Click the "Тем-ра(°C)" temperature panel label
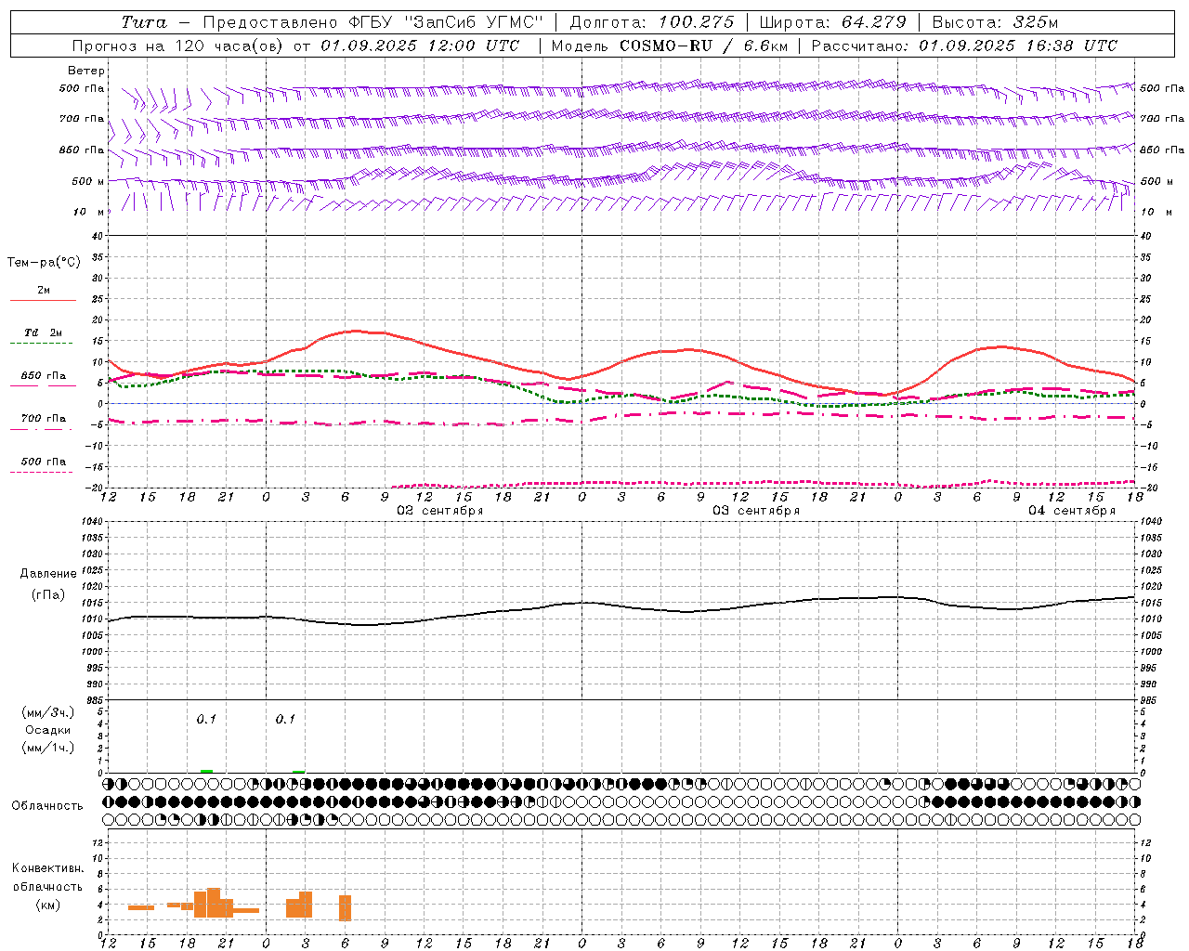Screen dimensions: 1189x951 point(43,263)
